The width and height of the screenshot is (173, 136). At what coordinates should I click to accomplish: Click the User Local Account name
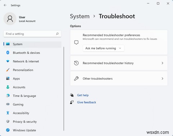(27, 19)
